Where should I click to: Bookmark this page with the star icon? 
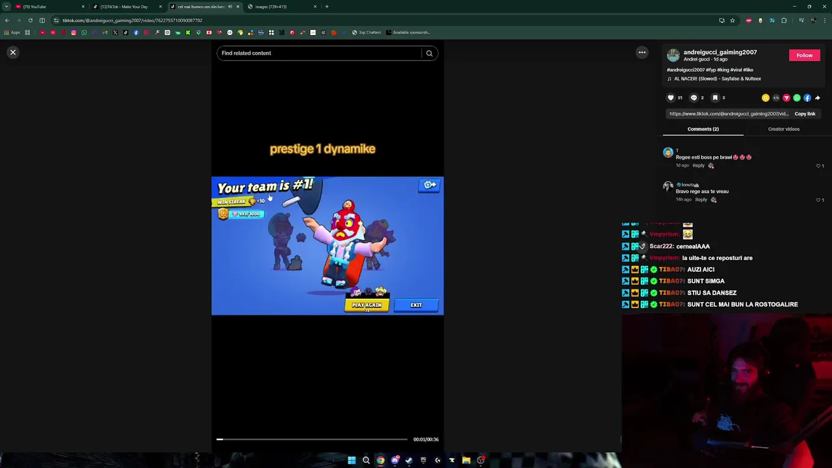[x=732, y=20]
